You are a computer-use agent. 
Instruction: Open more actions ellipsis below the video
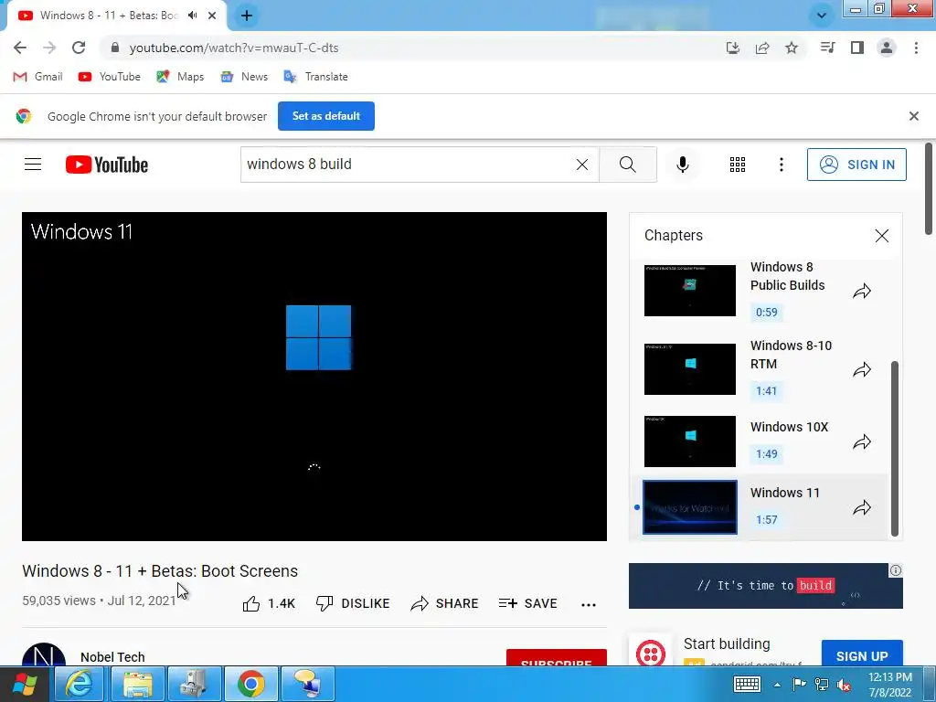[x=589, y=604]
